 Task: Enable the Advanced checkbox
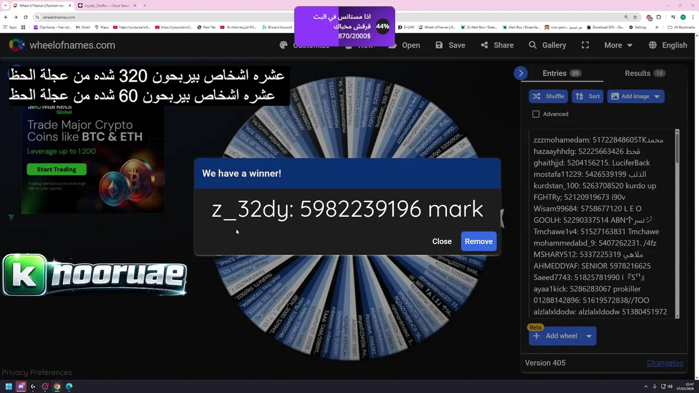[x=536, y=114]
